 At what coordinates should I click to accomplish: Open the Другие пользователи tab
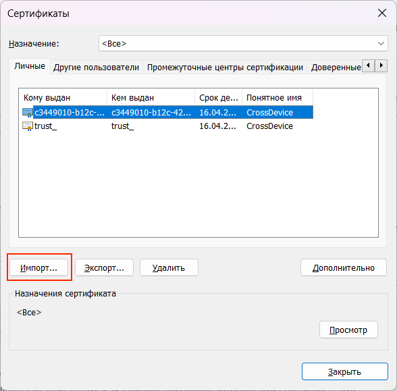(x=96, y=68)
